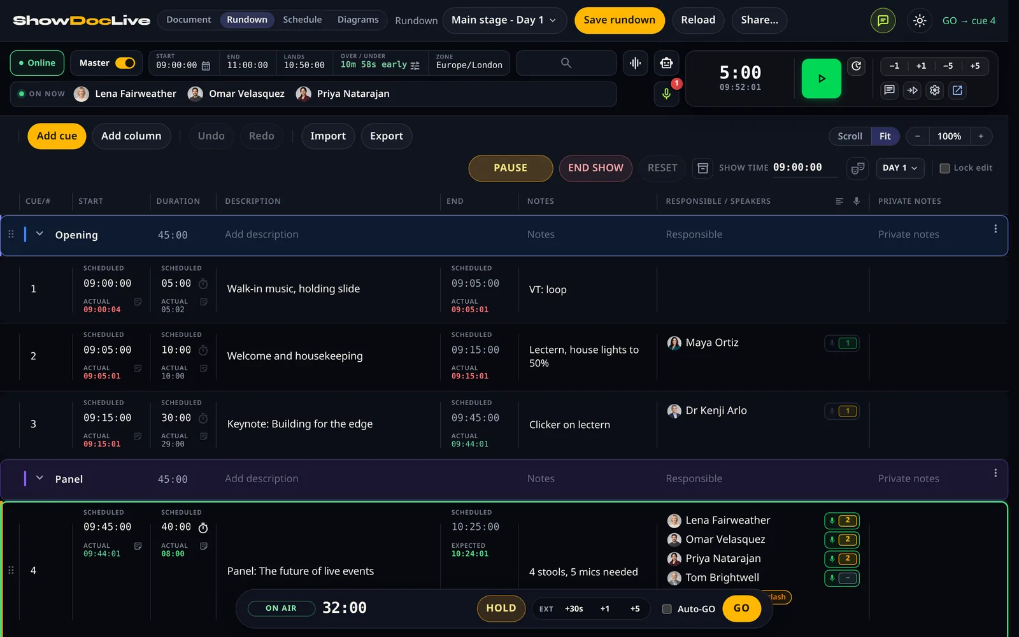
Task: Click the microphone icon in Responsible column header
Action: 857,201
